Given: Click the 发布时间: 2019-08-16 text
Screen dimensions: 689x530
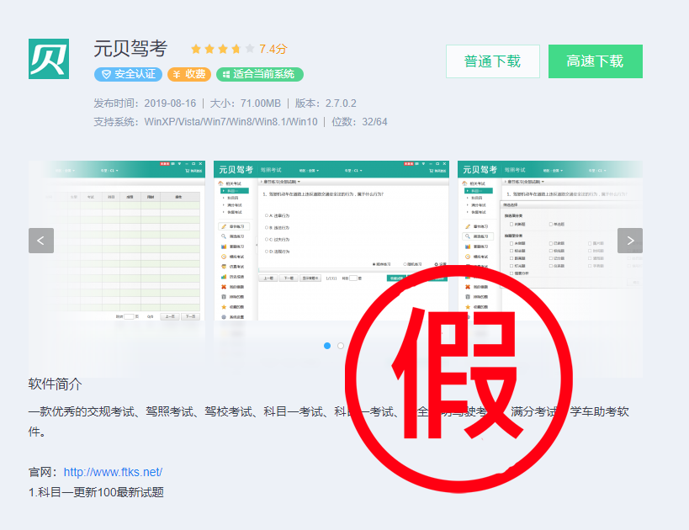Looking at the screenshot, I should (x=145, y=103).
